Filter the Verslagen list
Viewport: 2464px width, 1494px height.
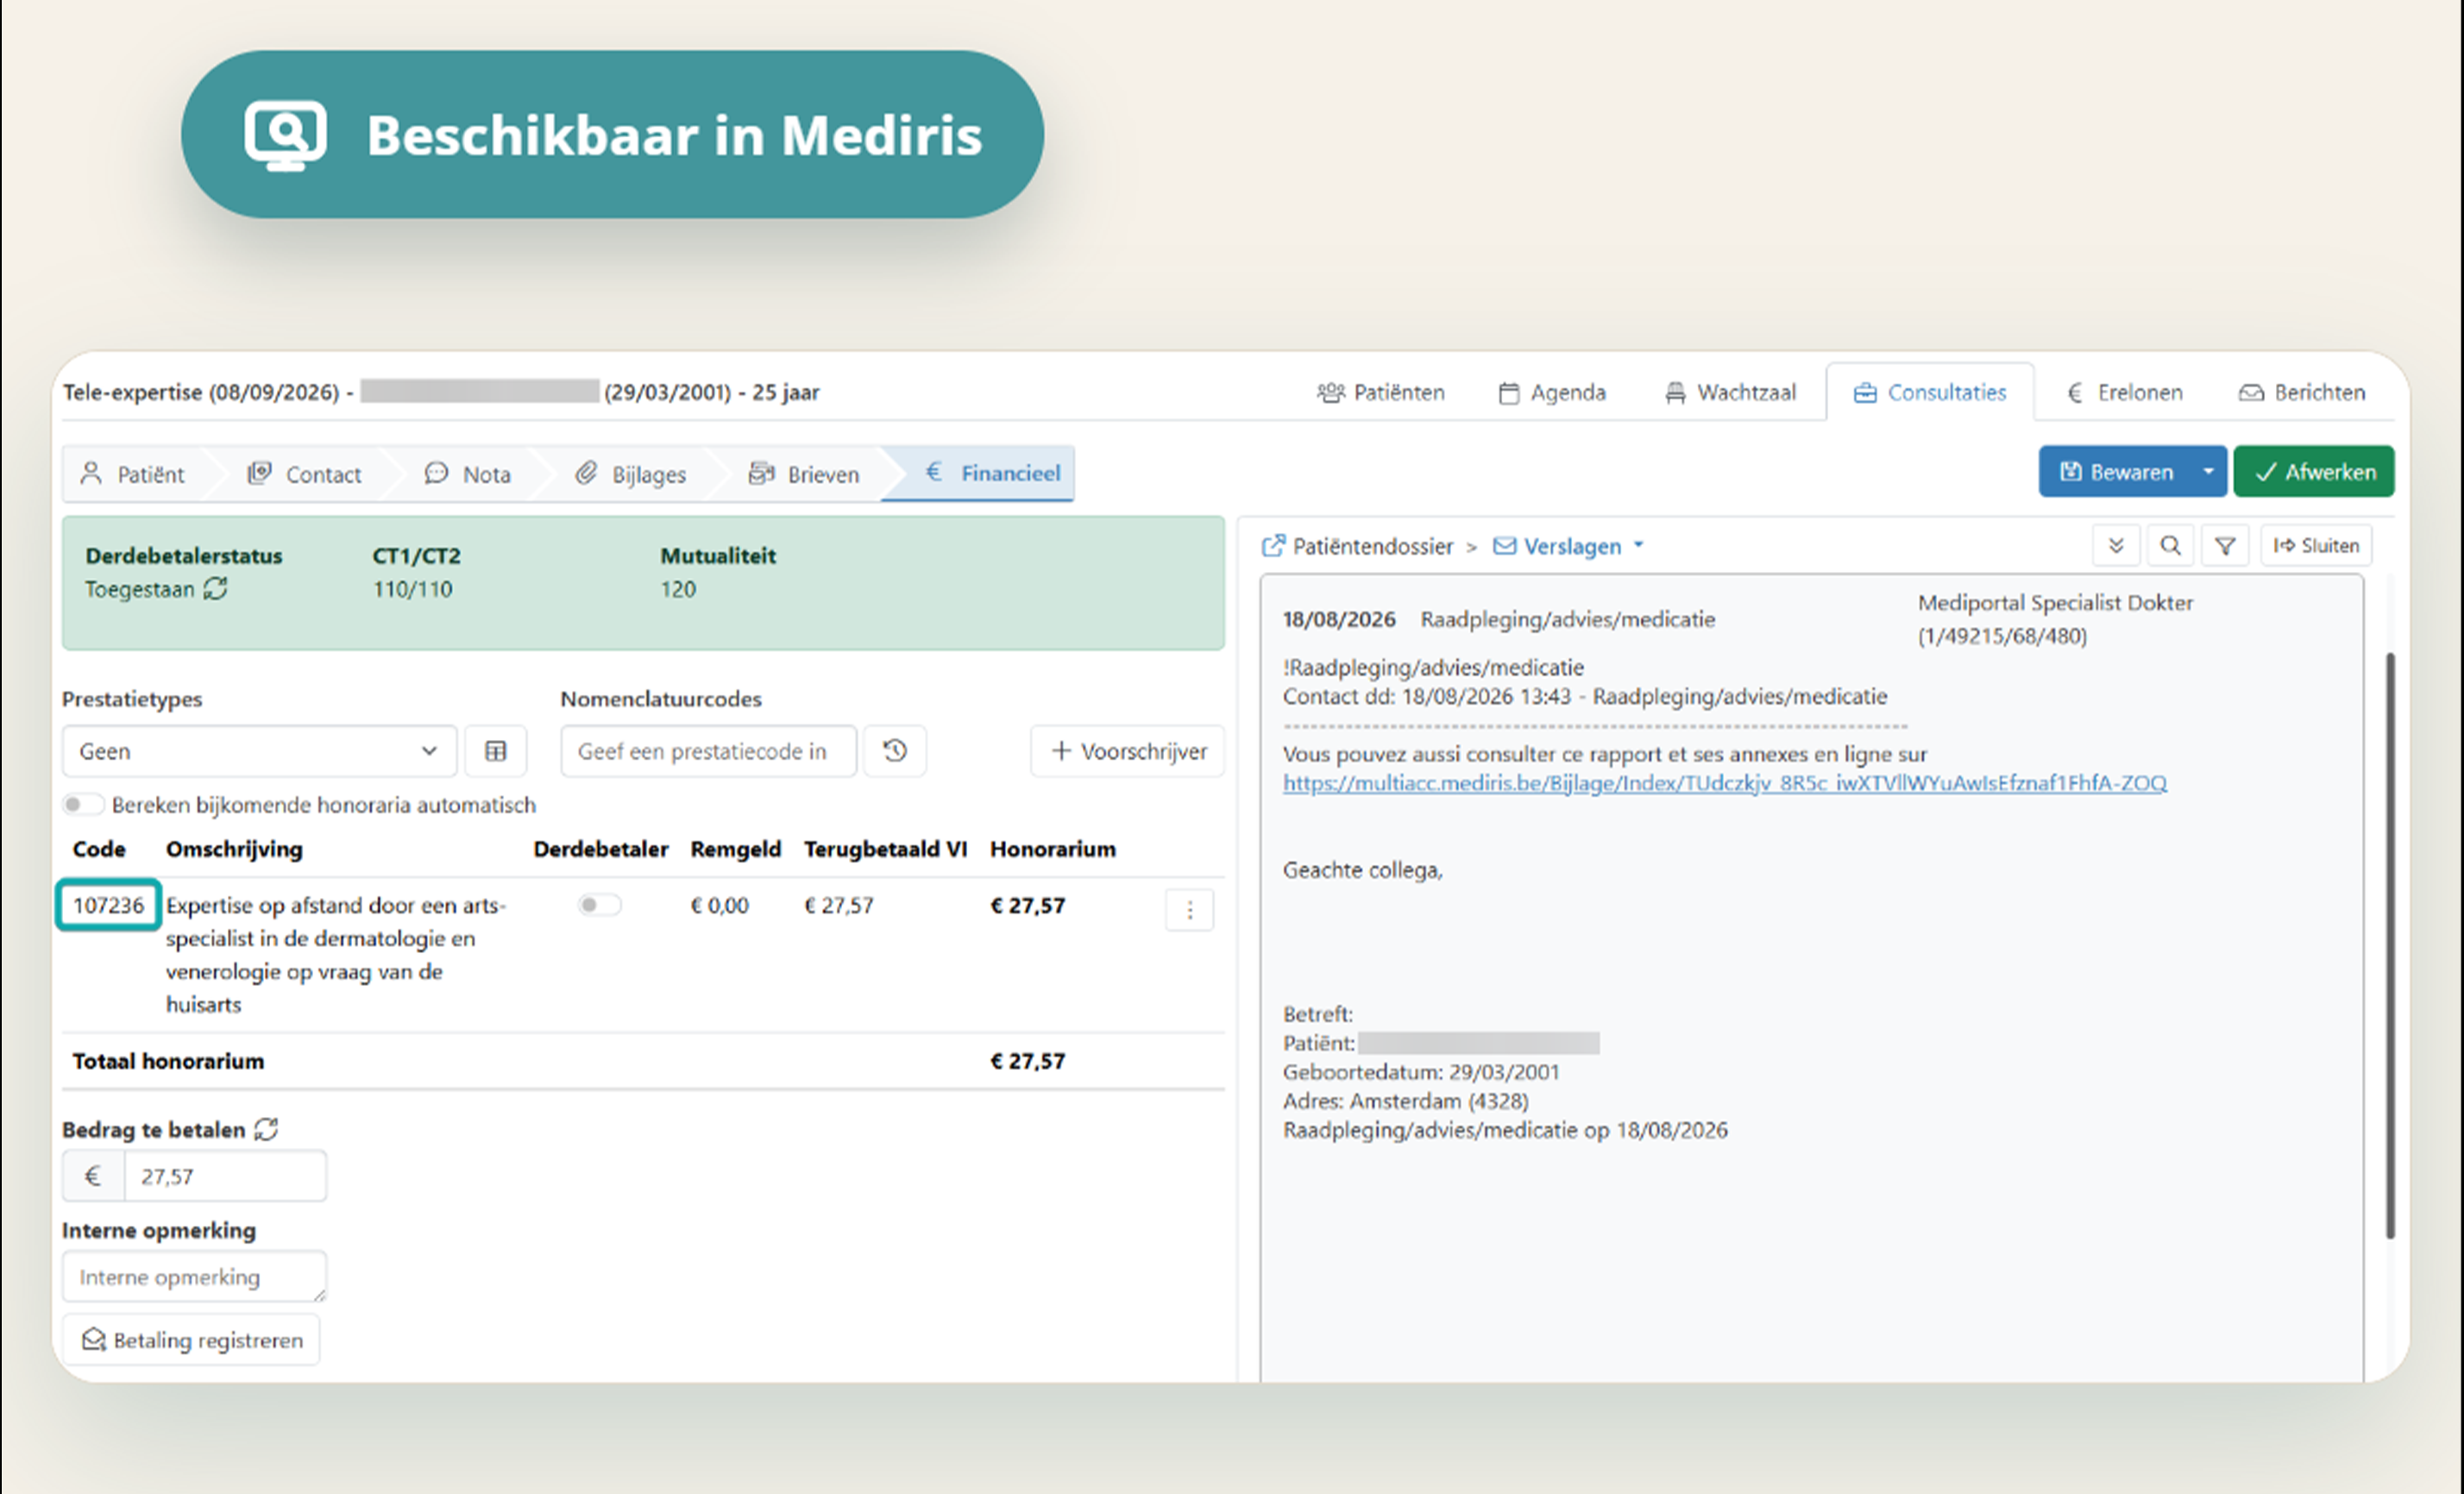tap(2225, 546)
